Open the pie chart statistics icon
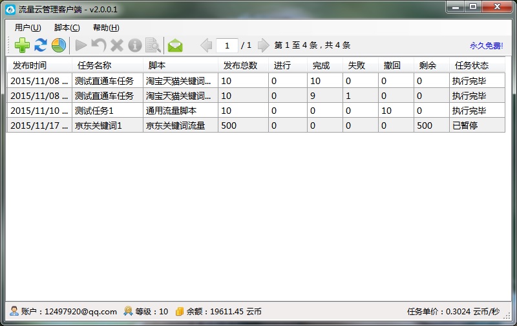Image resolution: width=517 pixels, height=326 pixels. click(x=59, y=45)
